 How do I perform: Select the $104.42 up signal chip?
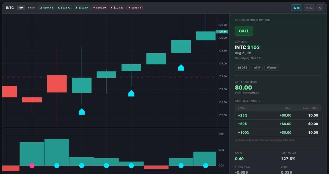pos(47,8)
